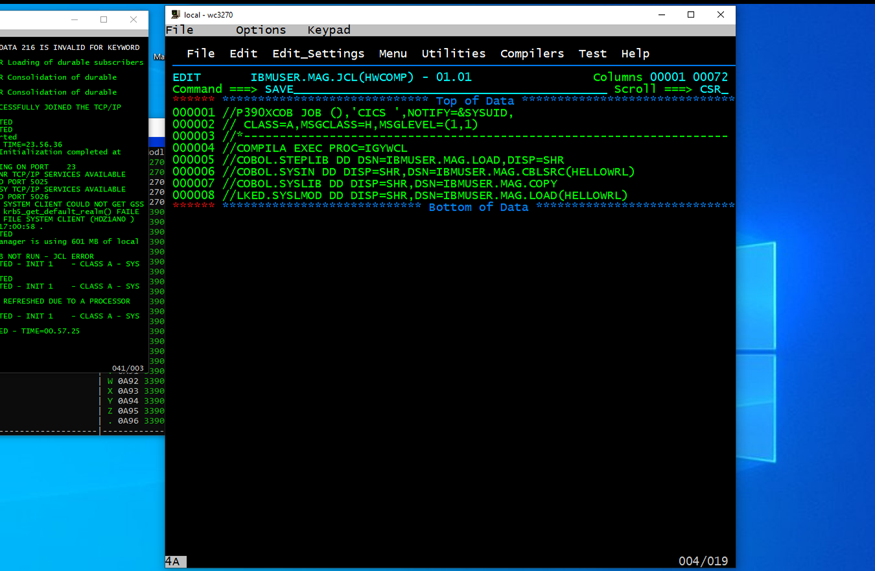Screen dimensions: 875x571
Task: Select the ISPF Edit menu
Action: (243, 54)
